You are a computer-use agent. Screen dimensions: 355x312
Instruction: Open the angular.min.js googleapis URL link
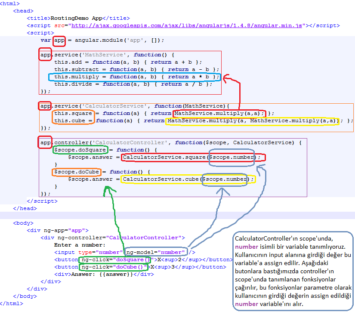(187, 25)
